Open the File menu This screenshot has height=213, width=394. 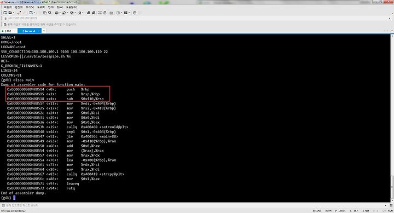[8, 7]
